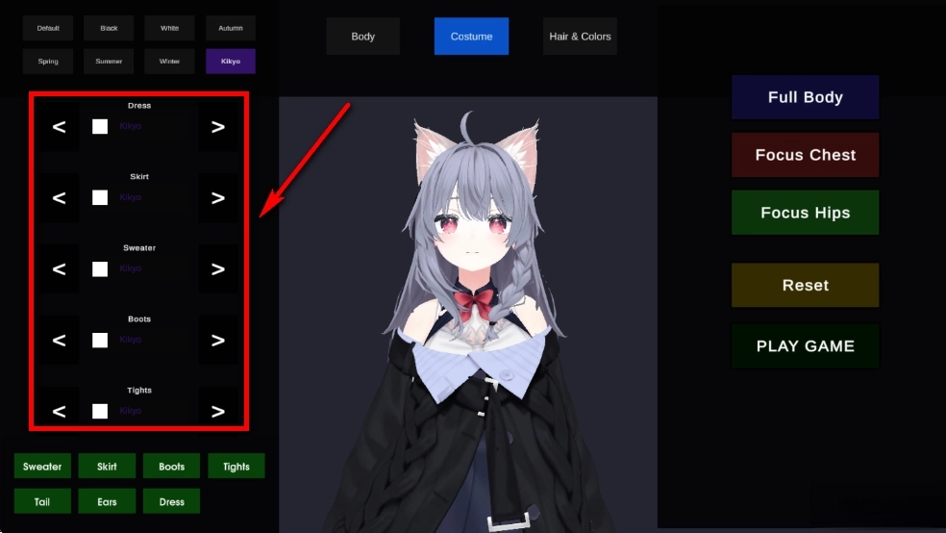Toggle the Dress white checkbox

tap(100, 126)
